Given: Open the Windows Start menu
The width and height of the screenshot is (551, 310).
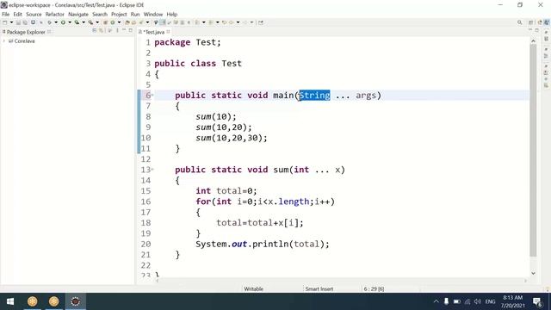Looking at the screenshot, I should 10,301.
